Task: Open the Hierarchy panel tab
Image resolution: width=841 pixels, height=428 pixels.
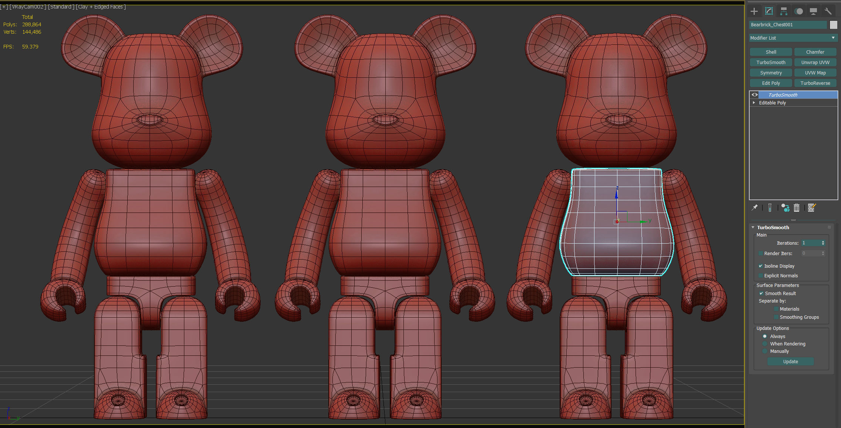Action: (784, 11)
